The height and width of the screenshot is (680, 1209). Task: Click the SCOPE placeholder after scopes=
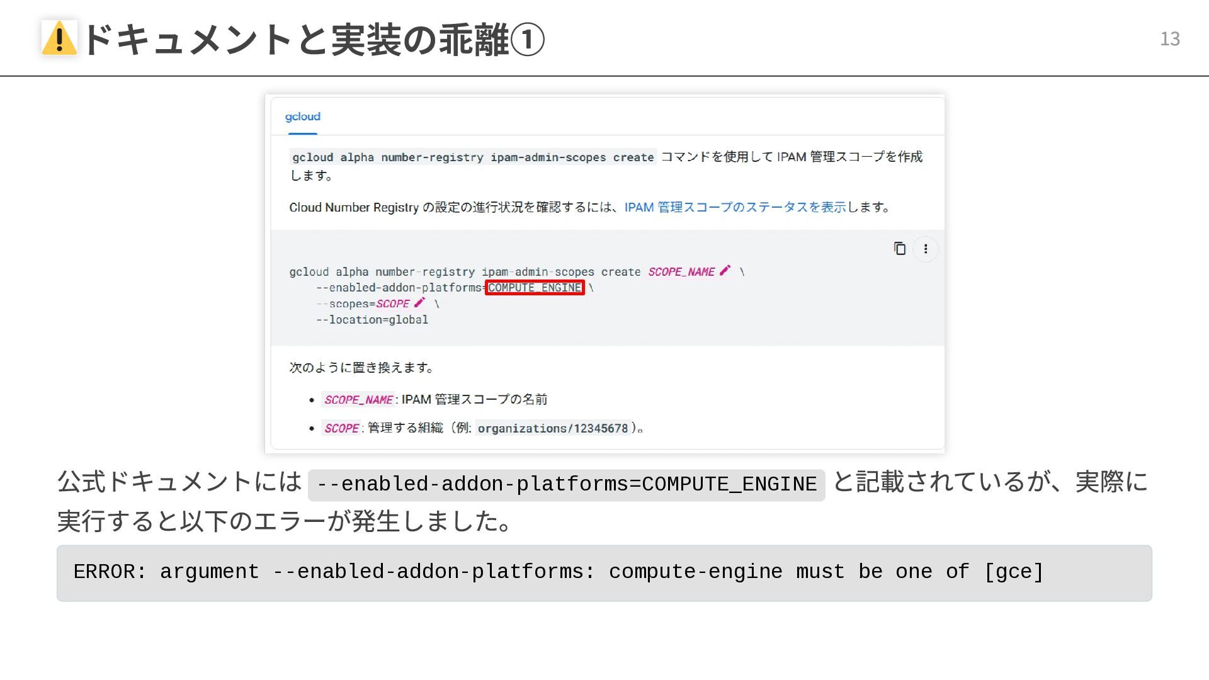pos(392,304)
